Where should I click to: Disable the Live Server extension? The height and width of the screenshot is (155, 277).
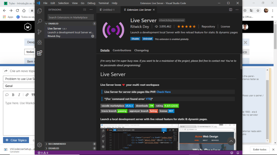[135, 39]
